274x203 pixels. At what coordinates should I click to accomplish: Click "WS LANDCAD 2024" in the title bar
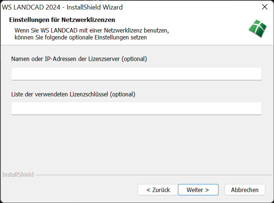coord(27,7)
